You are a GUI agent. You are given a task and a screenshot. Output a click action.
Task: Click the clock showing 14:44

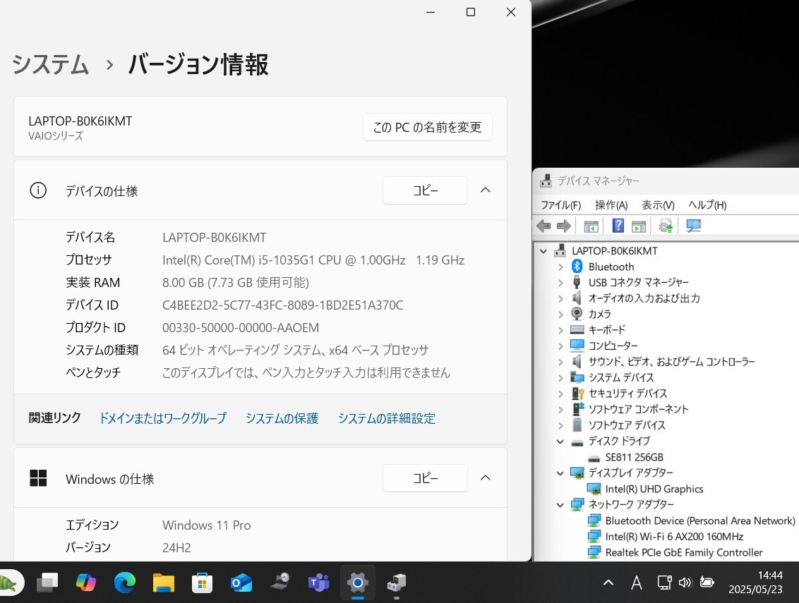click(770, 575)
